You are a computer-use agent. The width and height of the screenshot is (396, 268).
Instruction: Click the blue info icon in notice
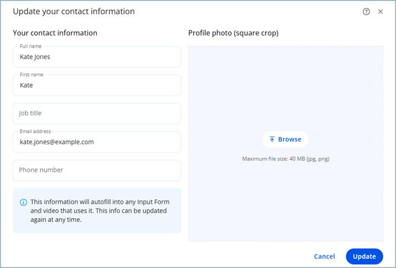(23, 203)
